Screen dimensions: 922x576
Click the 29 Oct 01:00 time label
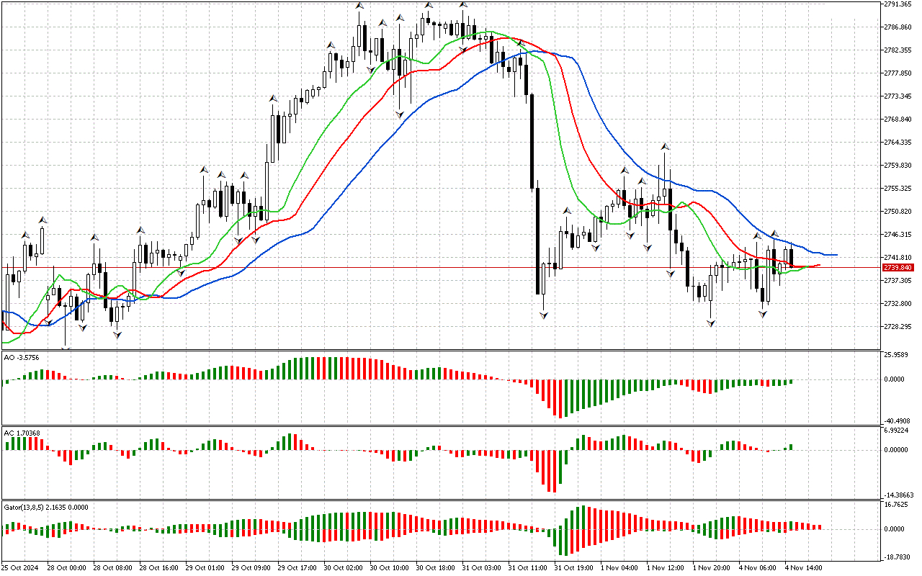tap(205, 568)
